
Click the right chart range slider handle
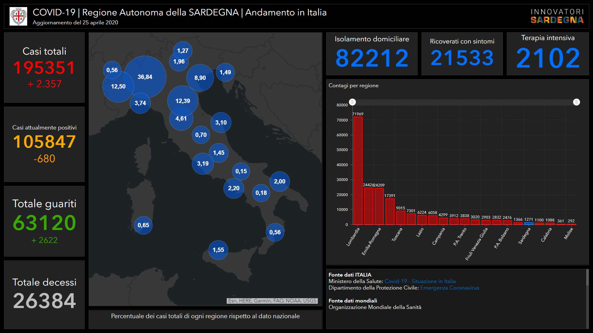tap(576, 102)
